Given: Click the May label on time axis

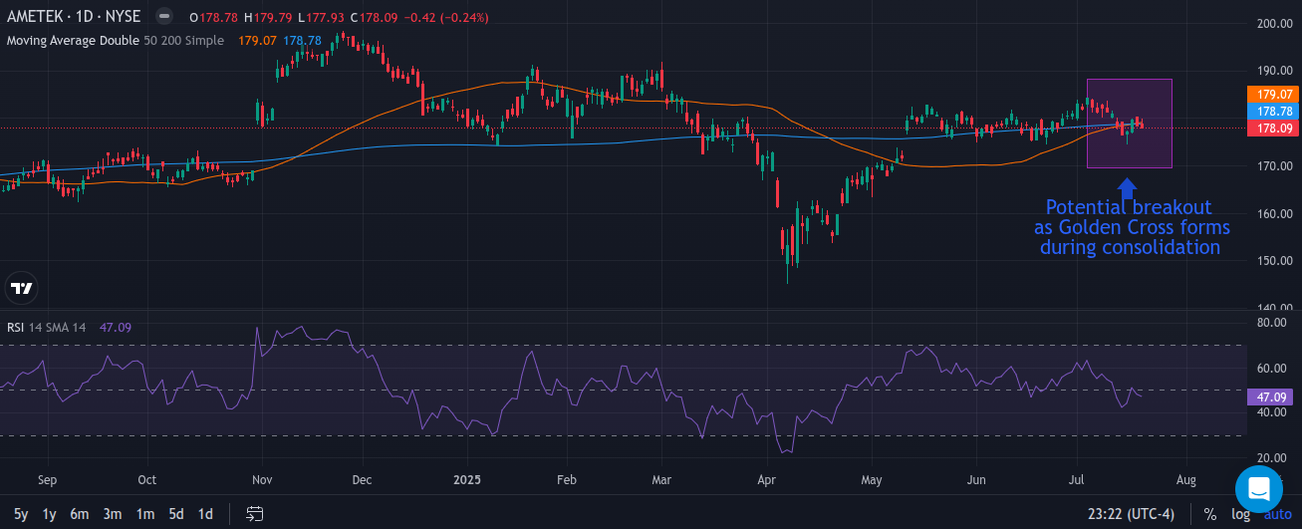Looking at the screenshot, I should coord(872,479).
